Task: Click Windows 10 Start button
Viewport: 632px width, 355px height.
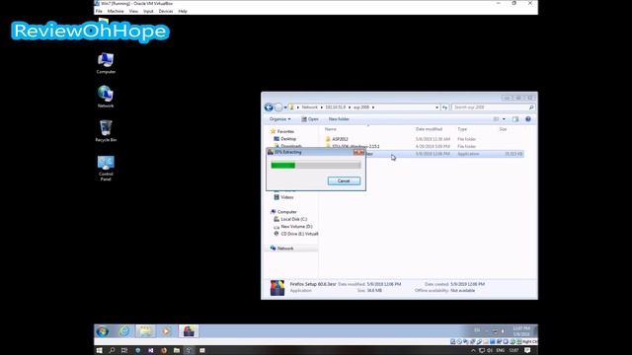Action: (x=99, y=351)
